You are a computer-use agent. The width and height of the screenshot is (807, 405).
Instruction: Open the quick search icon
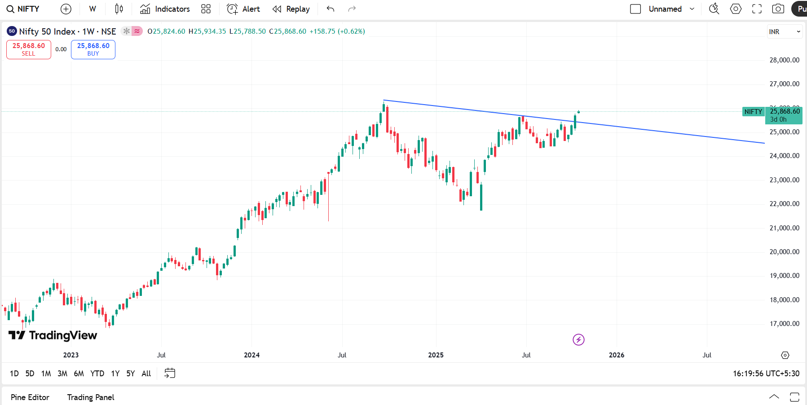pyautogui.click(x=714, y=9)
